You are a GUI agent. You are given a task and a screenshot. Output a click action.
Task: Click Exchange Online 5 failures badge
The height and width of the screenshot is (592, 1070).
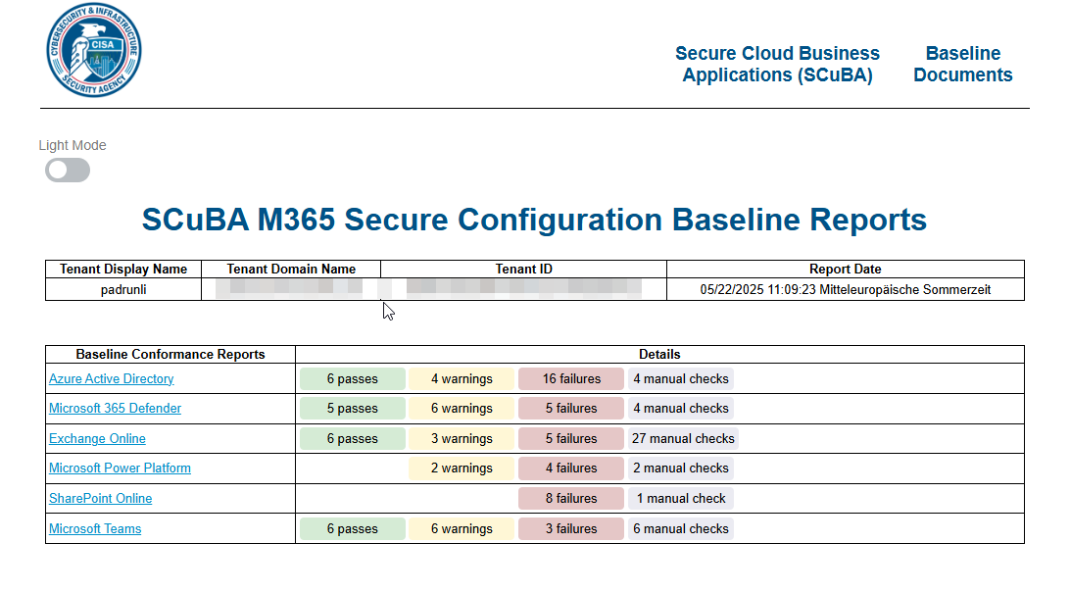571,438
